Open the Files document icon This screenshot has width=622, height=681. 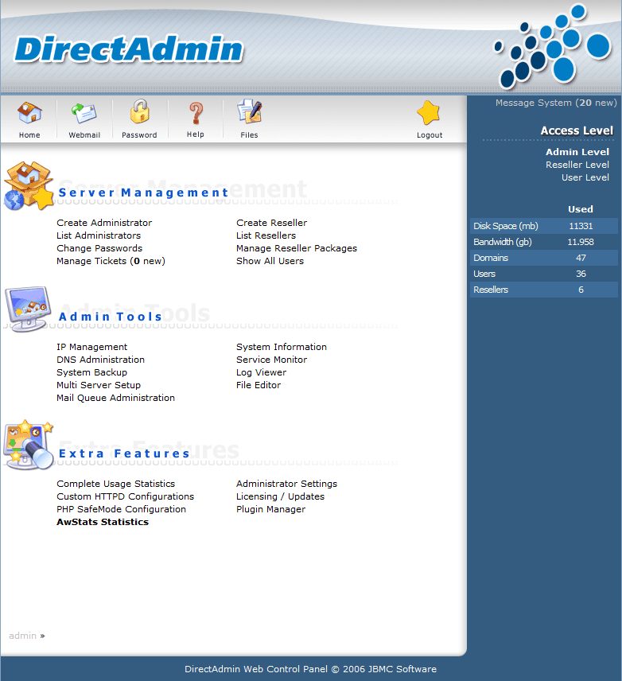tap(249, 112)
